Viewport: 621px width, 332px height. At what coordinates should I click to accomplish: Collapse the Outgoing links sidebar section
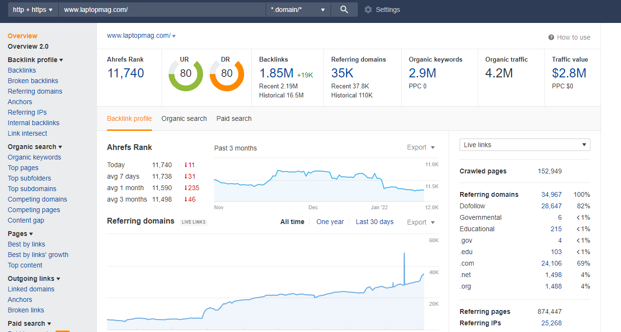click(34, 278)
